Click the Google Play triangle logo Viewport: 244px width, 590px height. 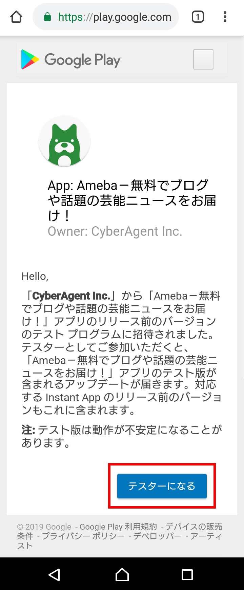pos(30,59)
